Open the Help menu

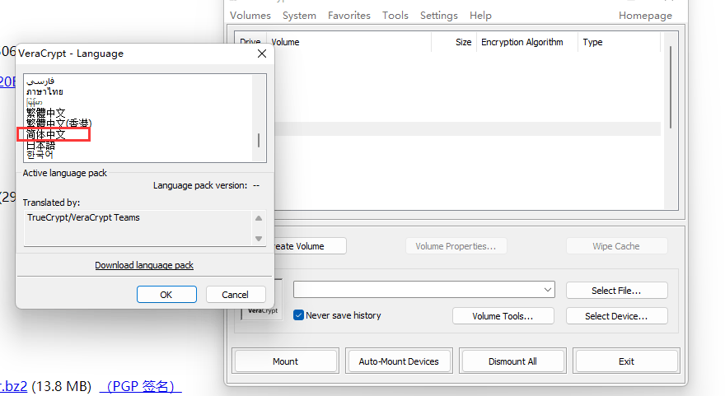[480, 16]
